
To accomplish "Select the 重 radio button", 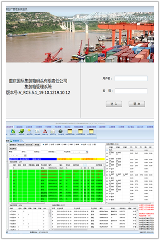I will coord(93,144).
